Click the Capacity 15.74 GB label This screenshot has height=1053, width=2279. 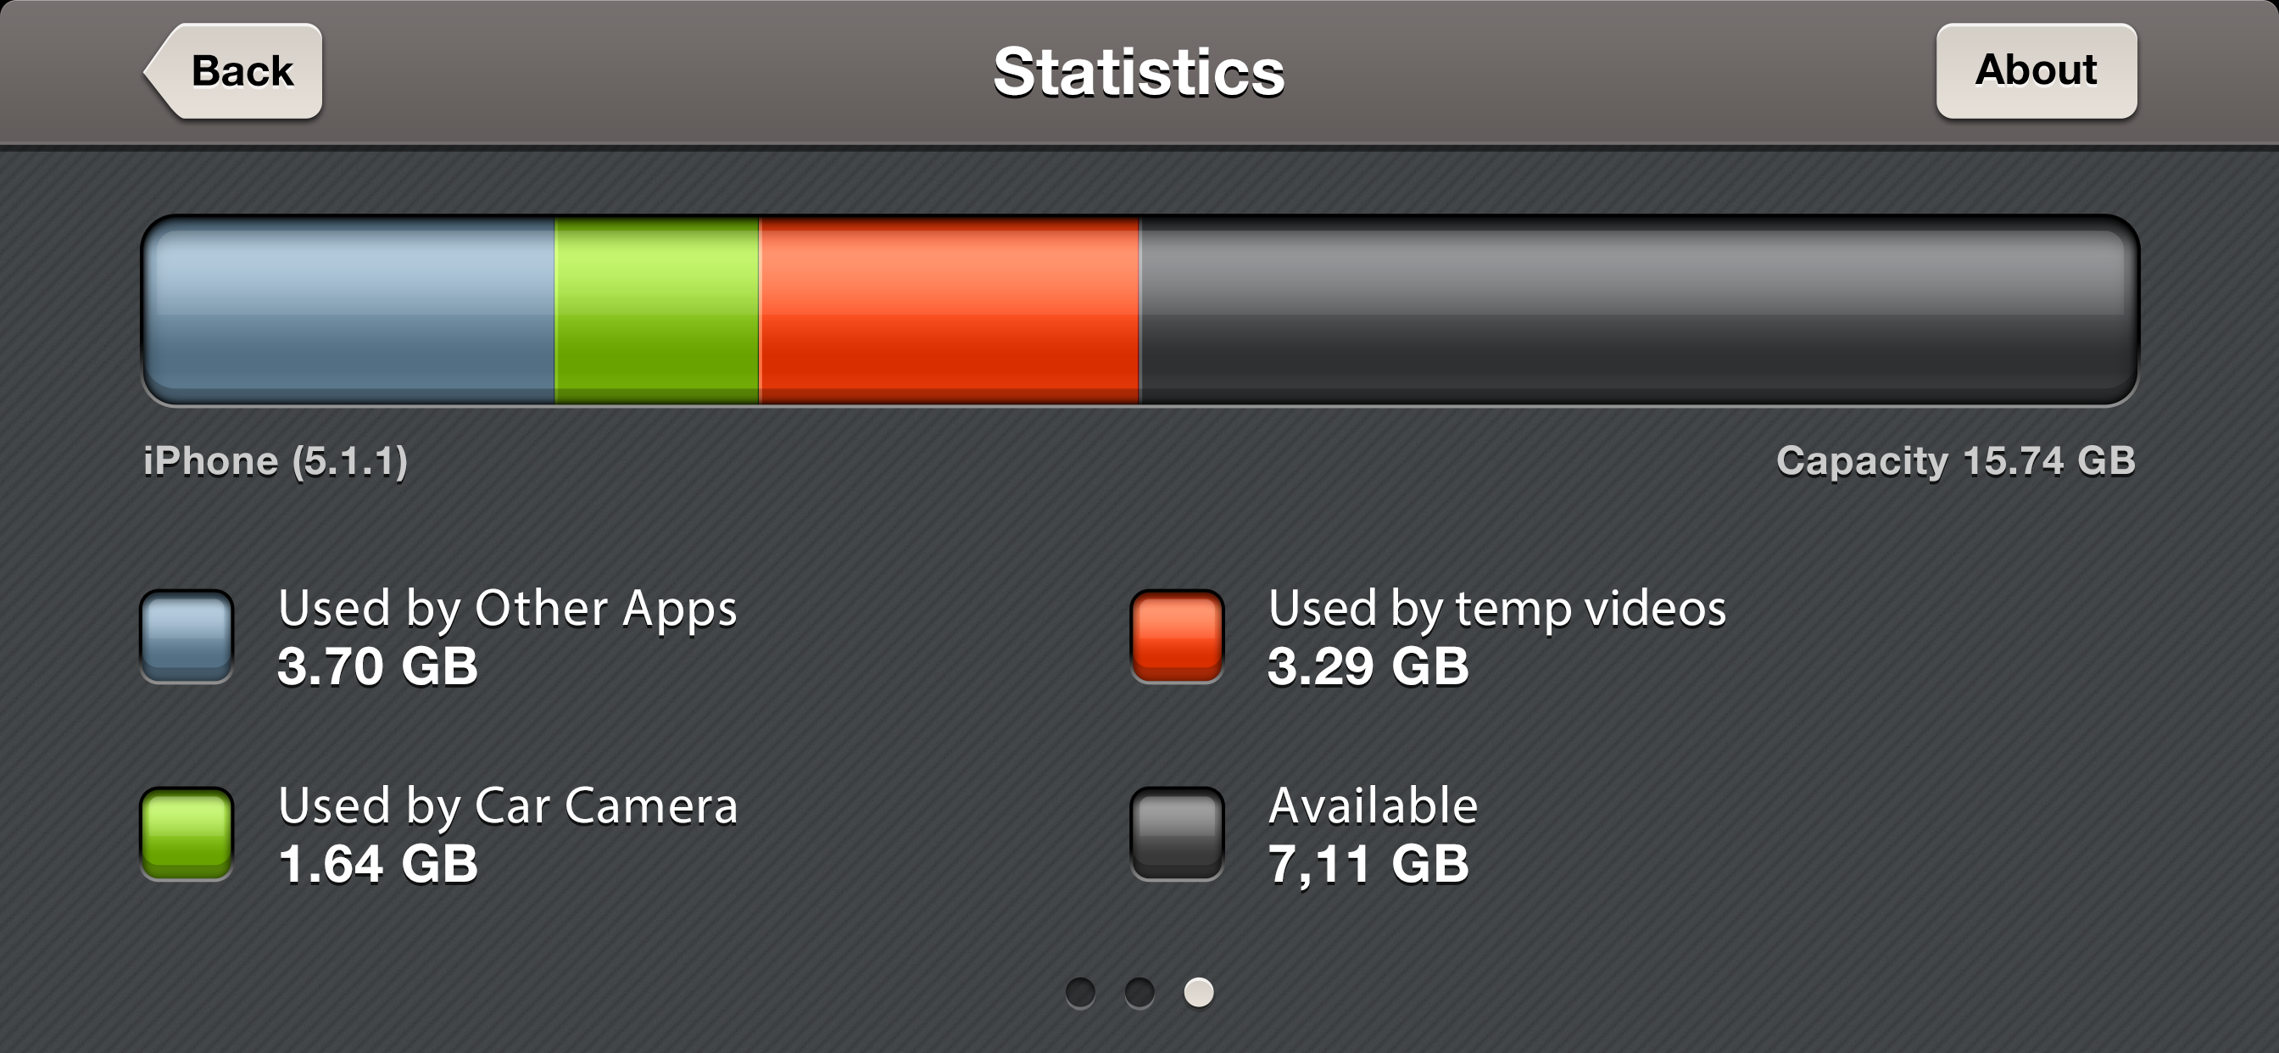click(1955, 462)
